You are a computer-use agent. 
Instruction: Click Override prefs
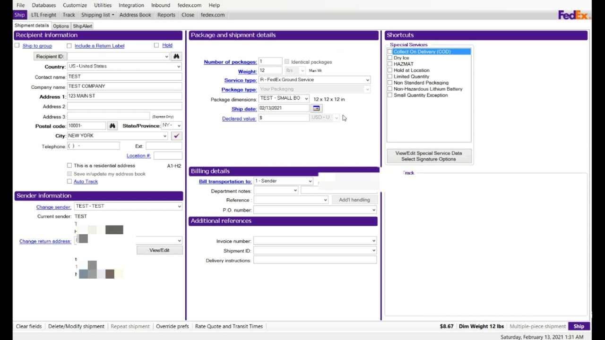[173, 326]
